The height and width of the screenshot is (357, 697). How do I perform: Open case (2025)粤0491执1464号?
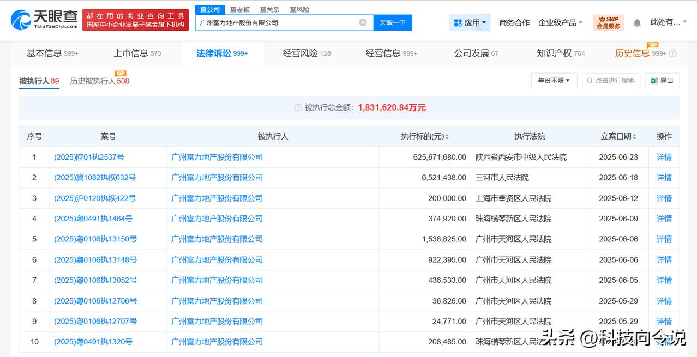click(93, 219)
